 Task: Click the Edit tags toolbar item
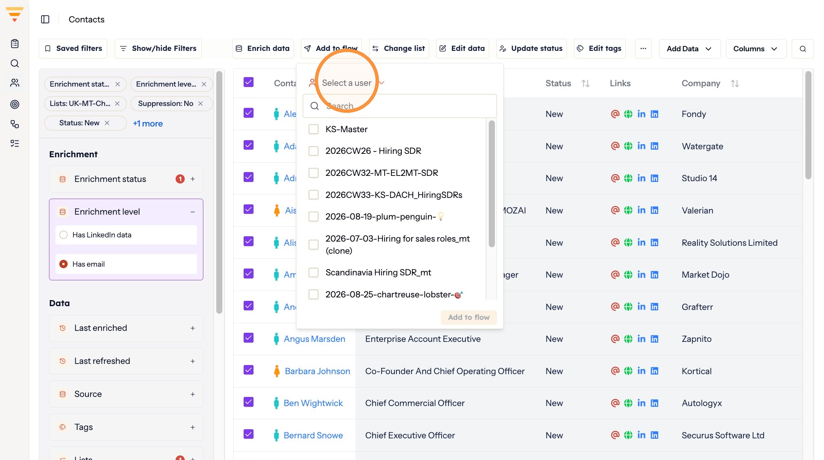599,49
